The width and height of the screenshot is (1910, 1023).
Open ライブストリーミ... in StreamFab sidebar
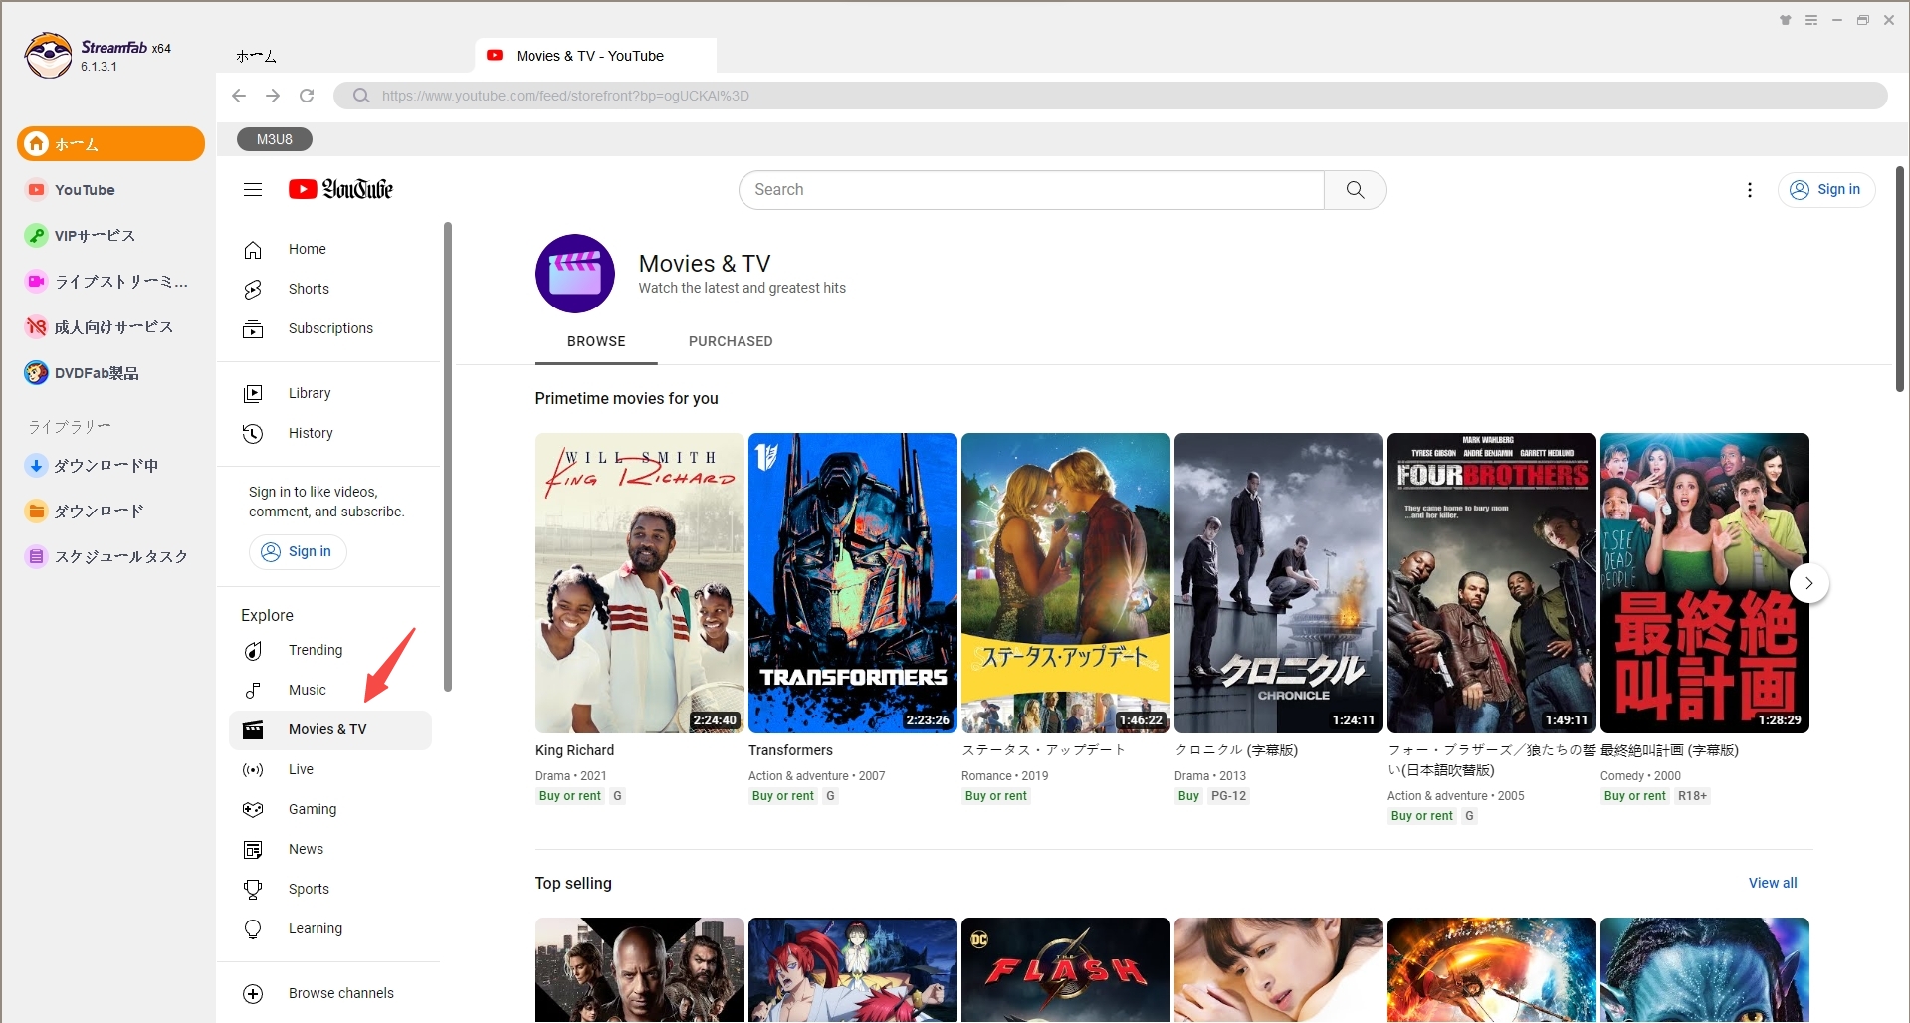click(110, 282)
